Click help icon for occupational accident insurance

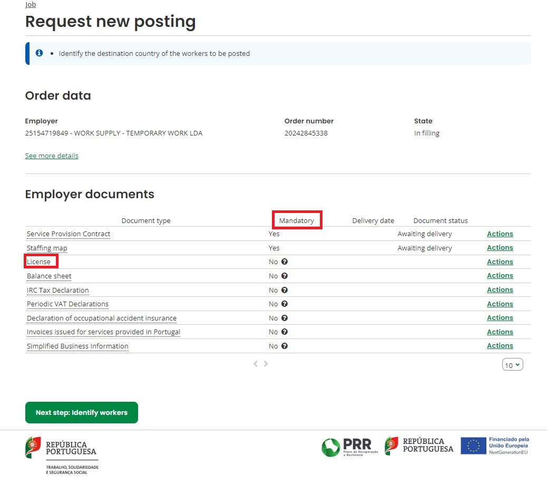285,318
